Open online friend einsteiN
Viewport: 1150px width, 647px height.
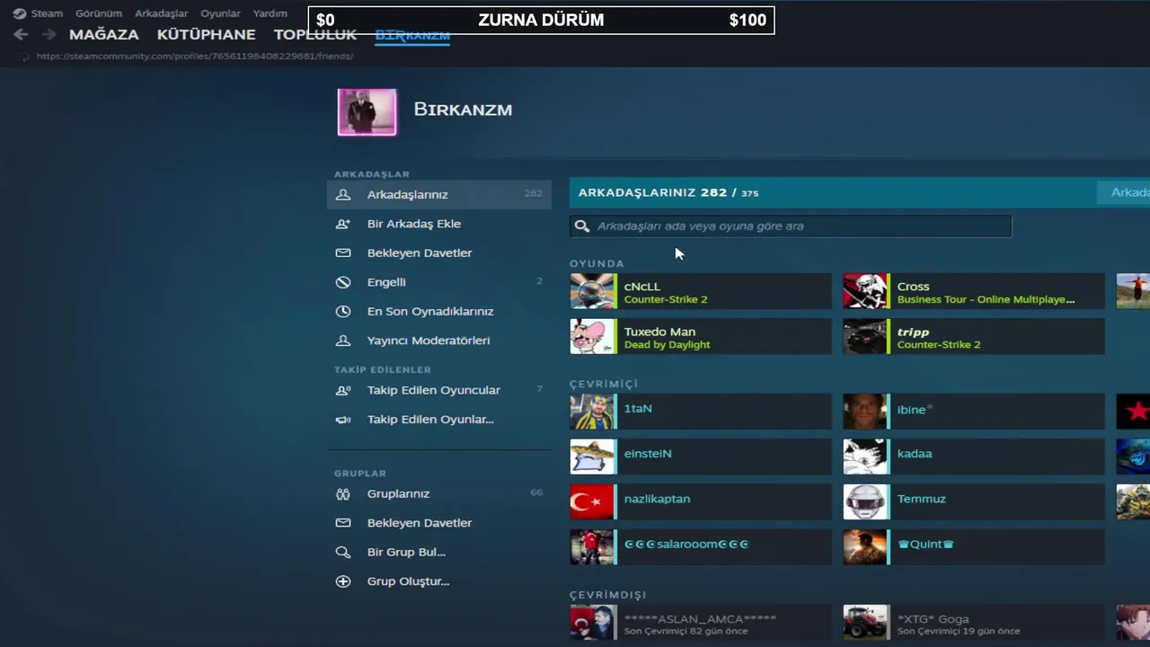(701, 456)
